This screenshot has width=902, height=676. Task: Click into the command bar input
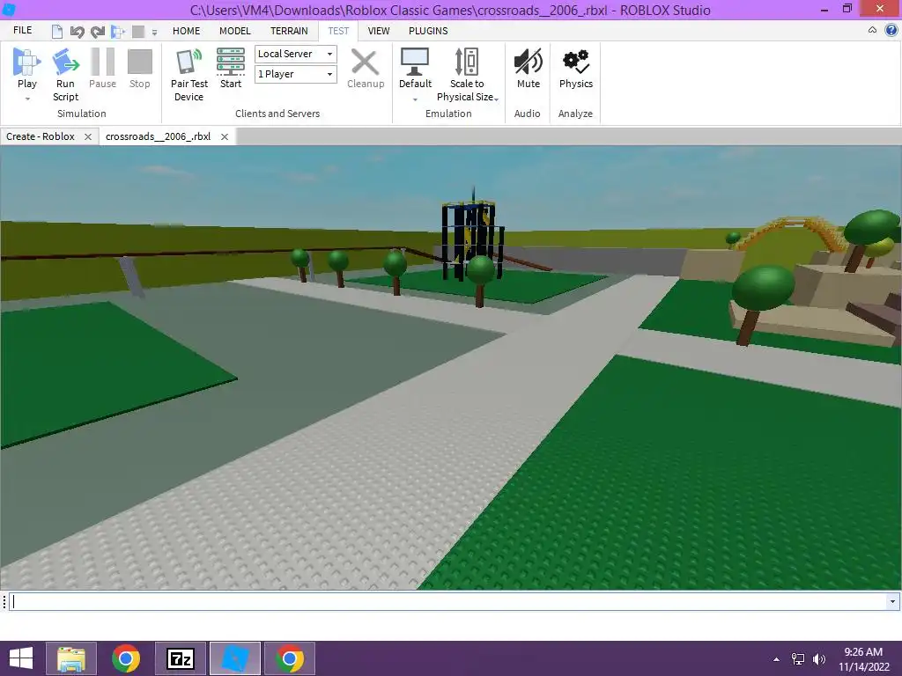pos(447,602)
